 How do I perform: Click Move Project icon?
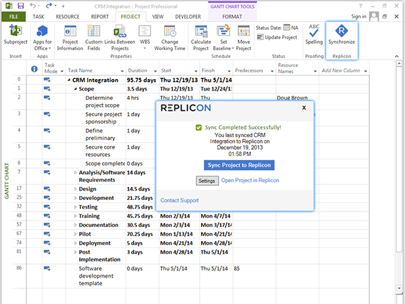pyautogui.click(x=244, y=38)
